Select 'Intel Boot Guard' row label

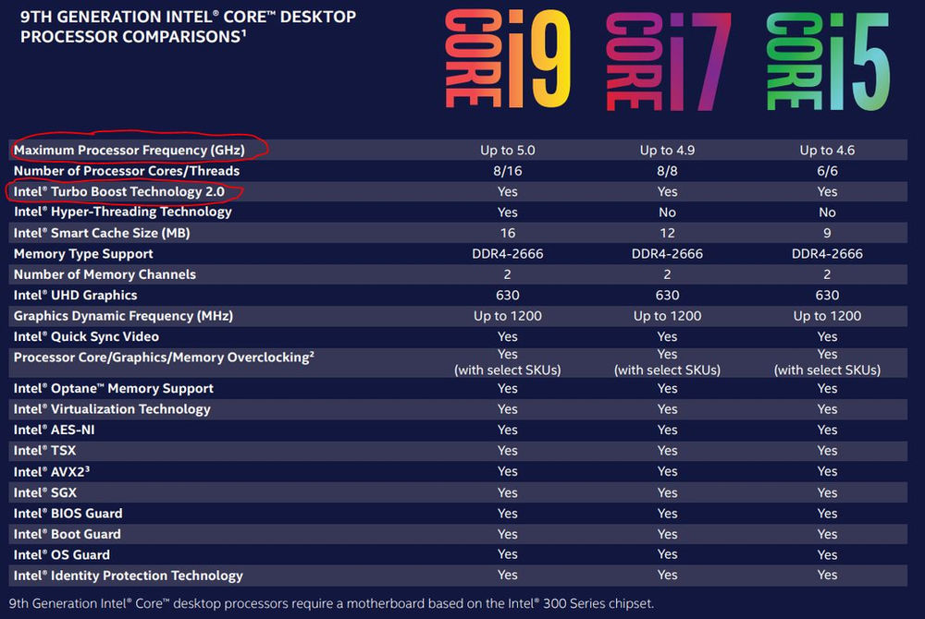click(68, 534)
